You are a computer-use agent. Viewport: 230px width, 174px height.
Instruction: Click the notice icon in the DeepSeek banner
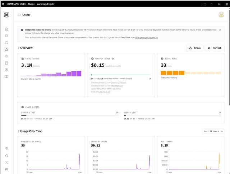22,30
